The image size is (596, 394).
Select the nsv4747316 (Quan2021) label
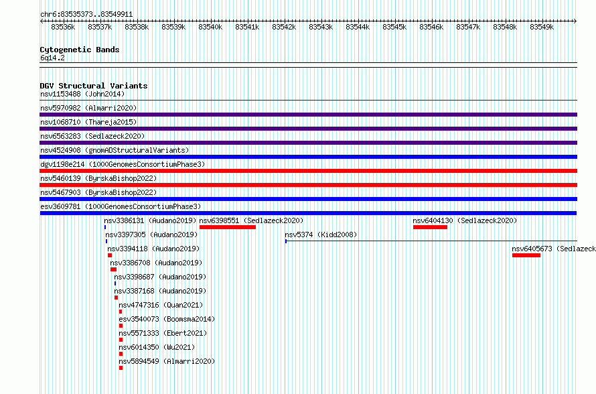(161, 305)
